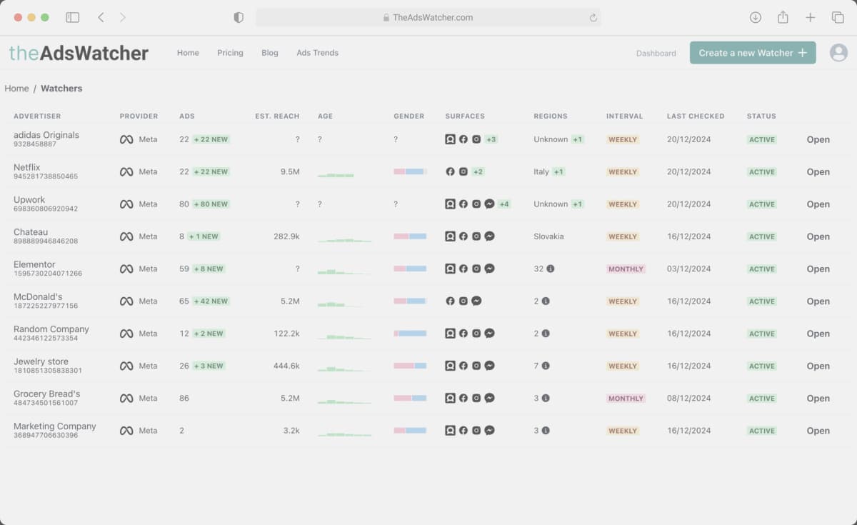Show regions info icon in the Random Company row
This screenshot has height=525, width=857.
point(546,334)
